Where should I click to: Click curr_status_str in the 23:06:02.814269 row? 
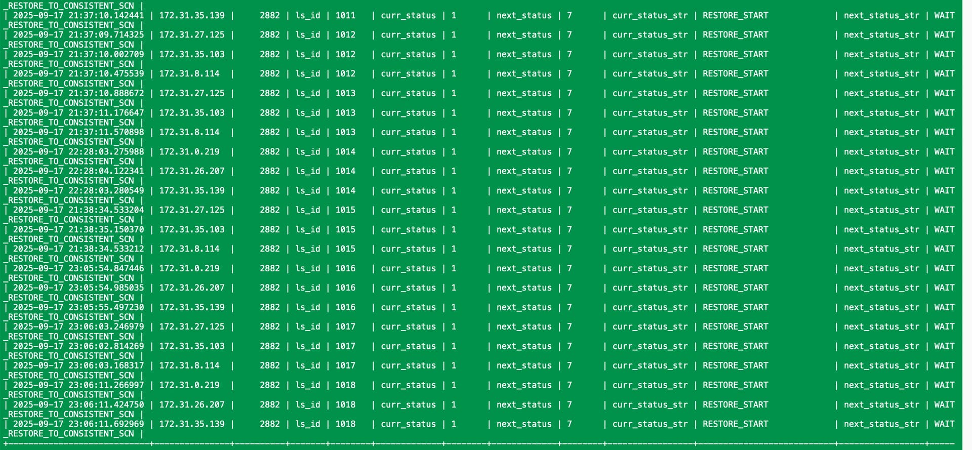pos(650,346)
